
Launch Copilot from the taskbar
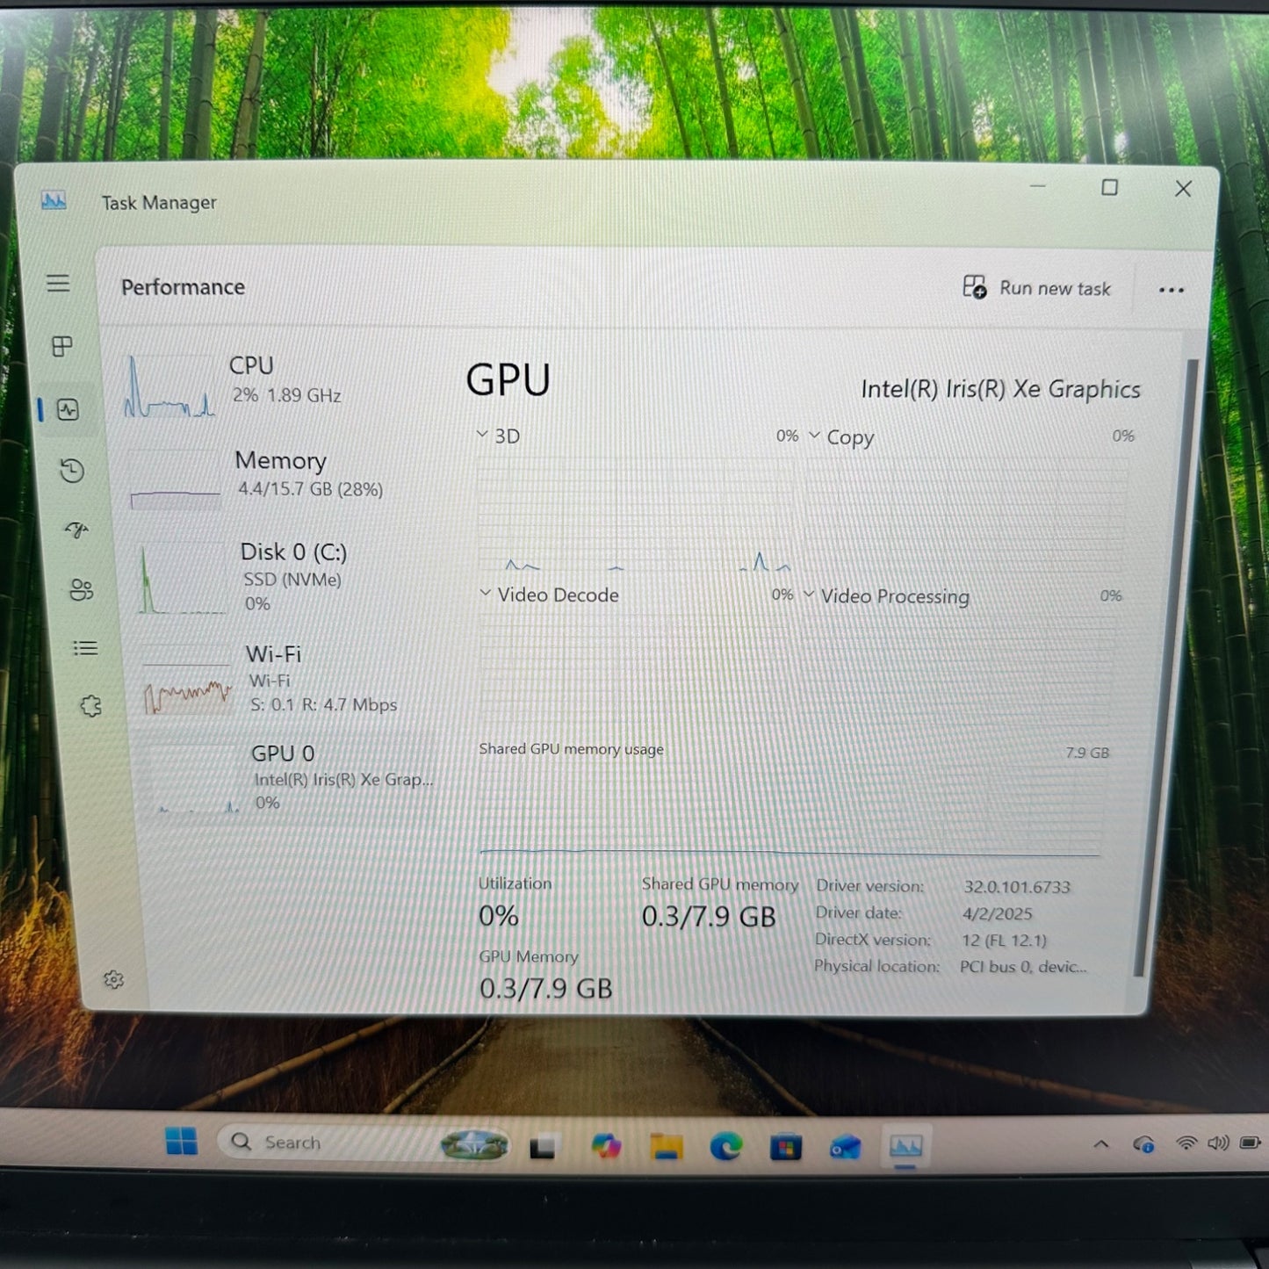pyautogui.click(x=606, y=1146)
